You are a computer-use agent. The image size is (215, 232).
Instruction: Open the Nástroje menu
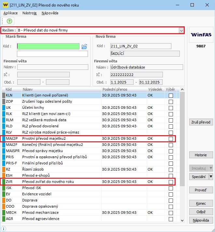pos(29,13)
